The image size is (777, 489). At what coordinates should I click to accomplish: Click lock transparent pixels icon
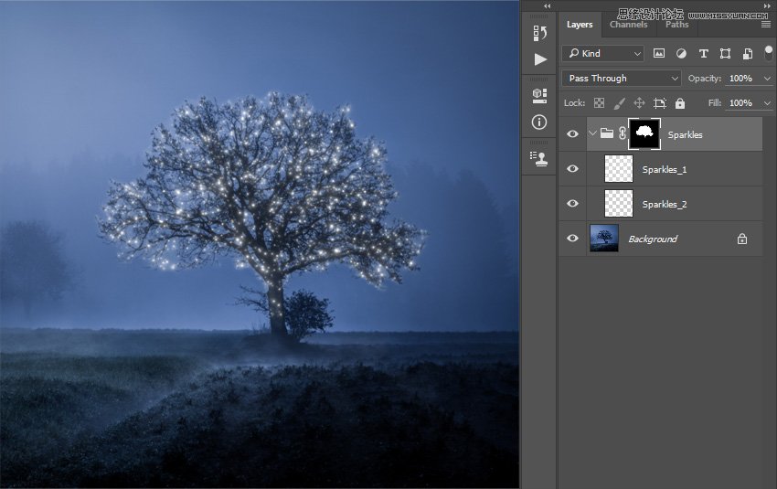point(599,103)
